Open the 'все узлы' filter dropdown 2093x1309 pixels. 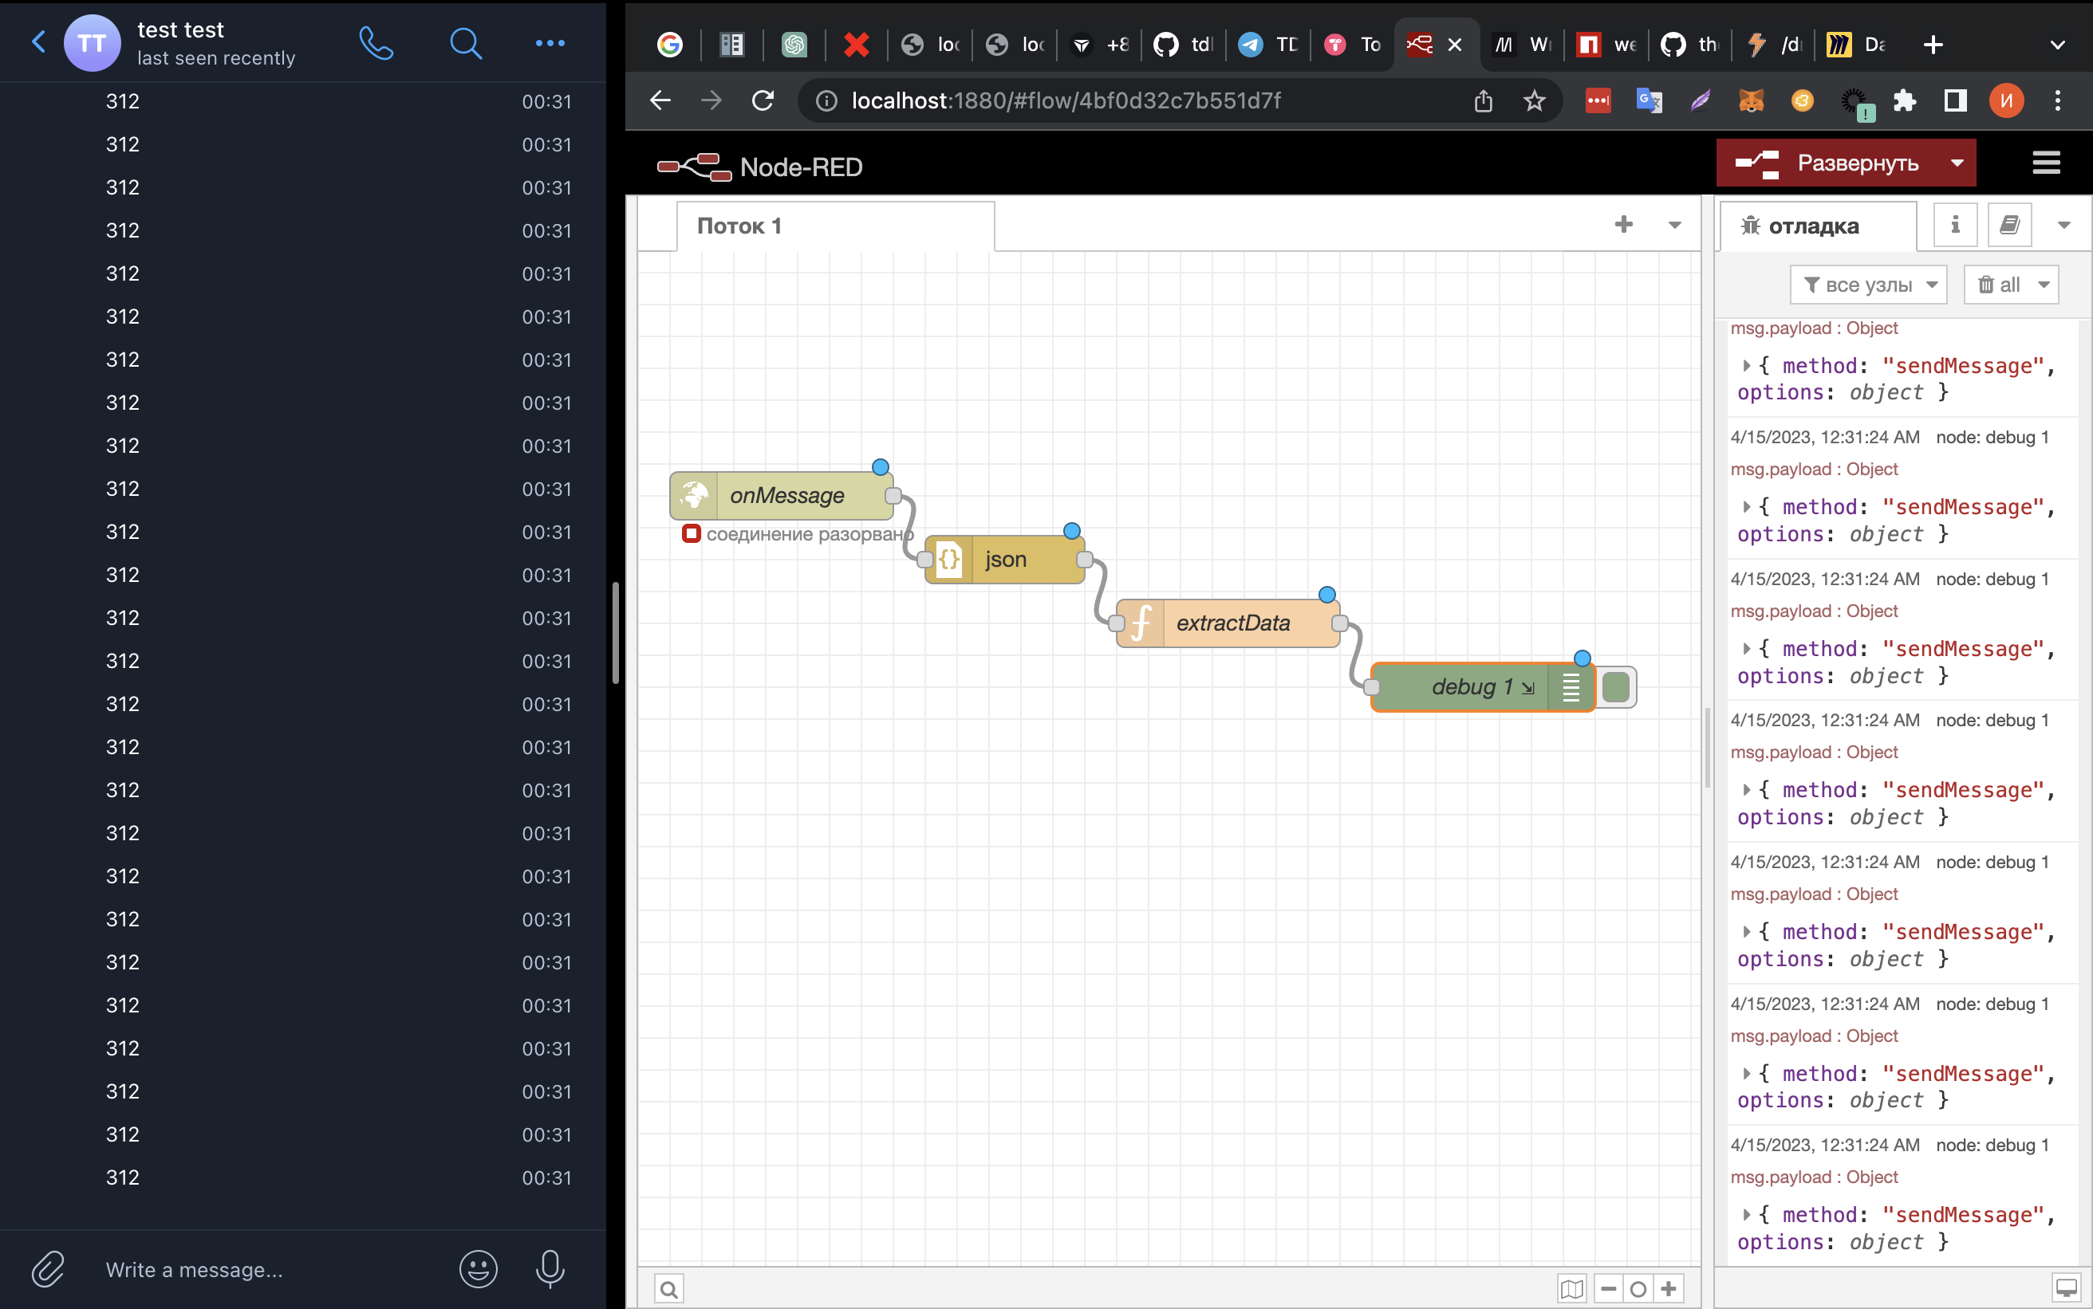1868,285
